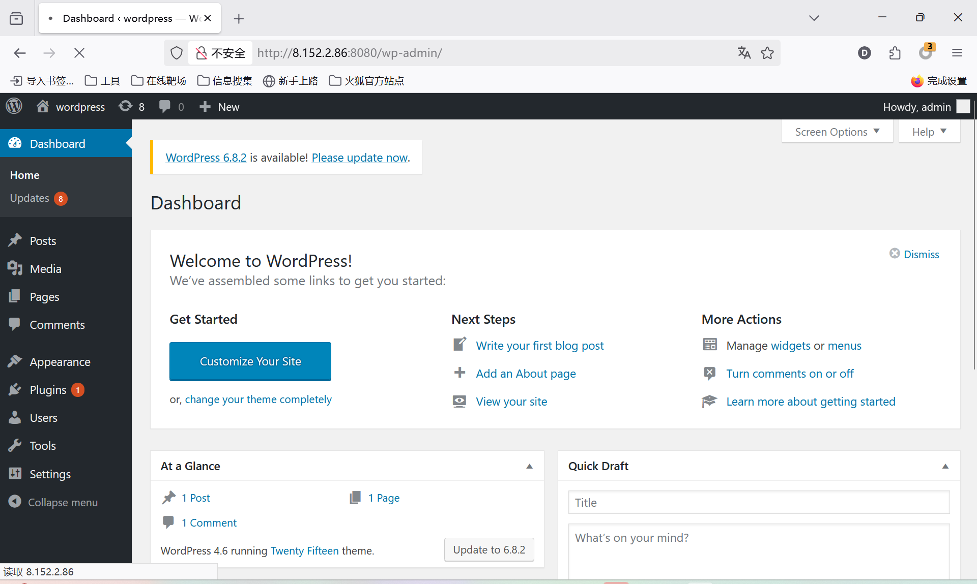Click the What's on your mind textarea
Viewport: 977px width, 584px height.
coord(759,551)
